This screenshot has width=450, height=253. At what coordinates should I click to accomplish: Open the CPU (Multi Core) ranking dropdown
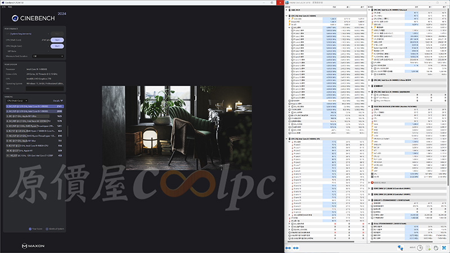(x=17, y=101)
